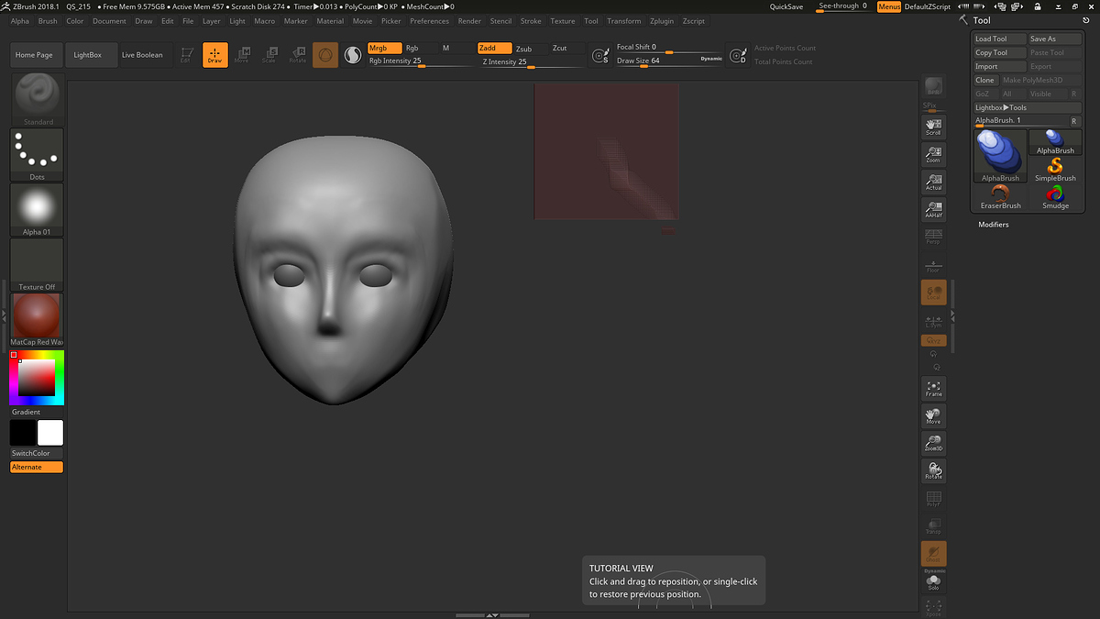
Task: Toggle the orange Menus button
Action: tap(889, 6)
